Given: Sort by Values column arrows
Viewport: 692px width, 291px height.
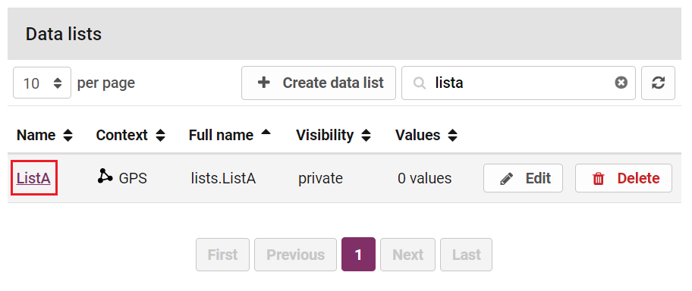Looking at the screenshot, I should [x=452, y=135].
